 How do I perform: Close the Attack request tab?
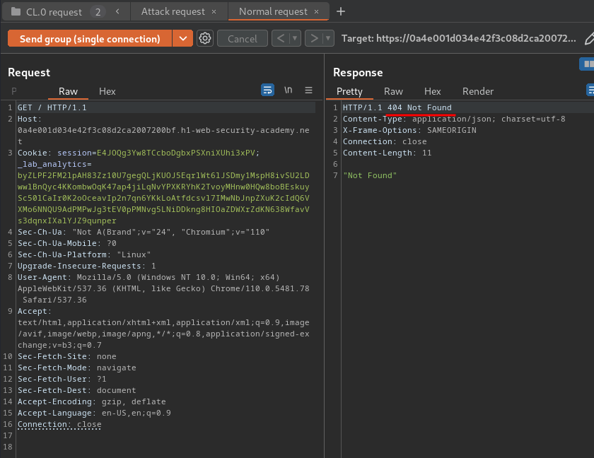214,12
